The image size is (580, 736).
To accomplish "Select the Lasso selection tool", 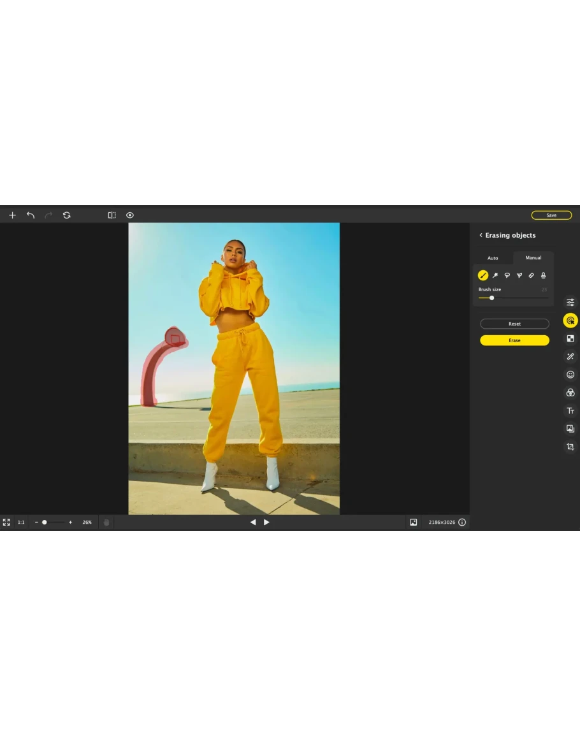I will (x=507, y=275).
